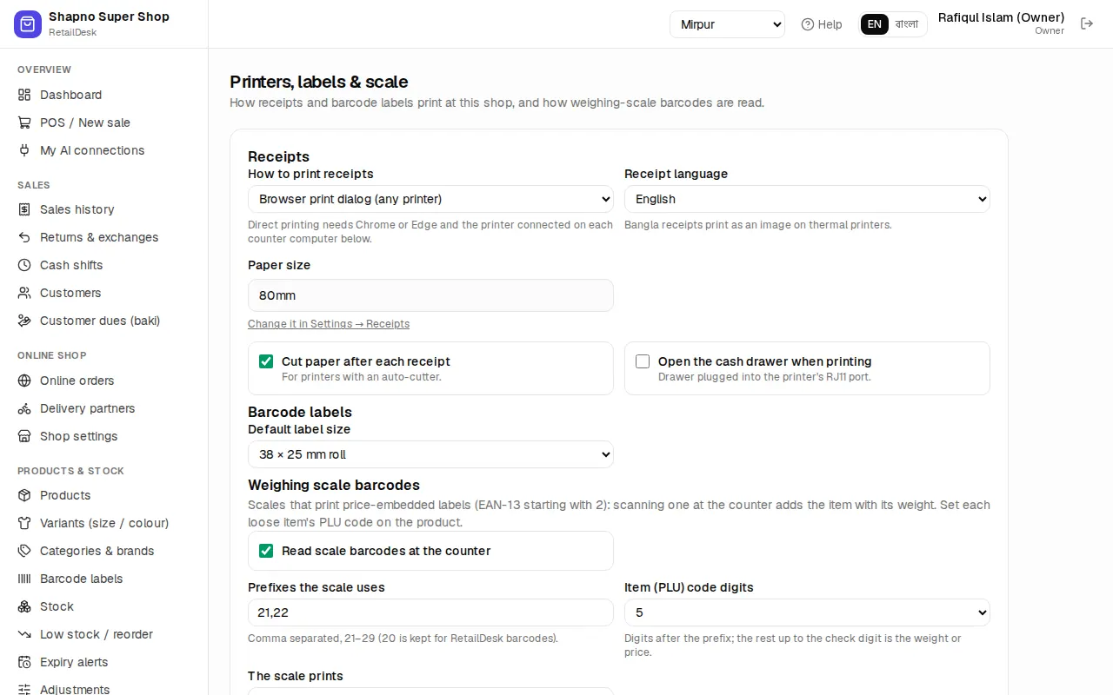Screen dimensions: 1113x695
Task: Click the Products box icon
Action: pos(24,495)
